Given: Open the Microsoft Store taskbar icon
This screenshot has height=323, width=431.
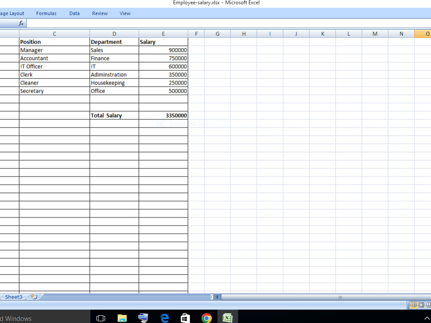Looking at the screenshot, I should point(185,318).
